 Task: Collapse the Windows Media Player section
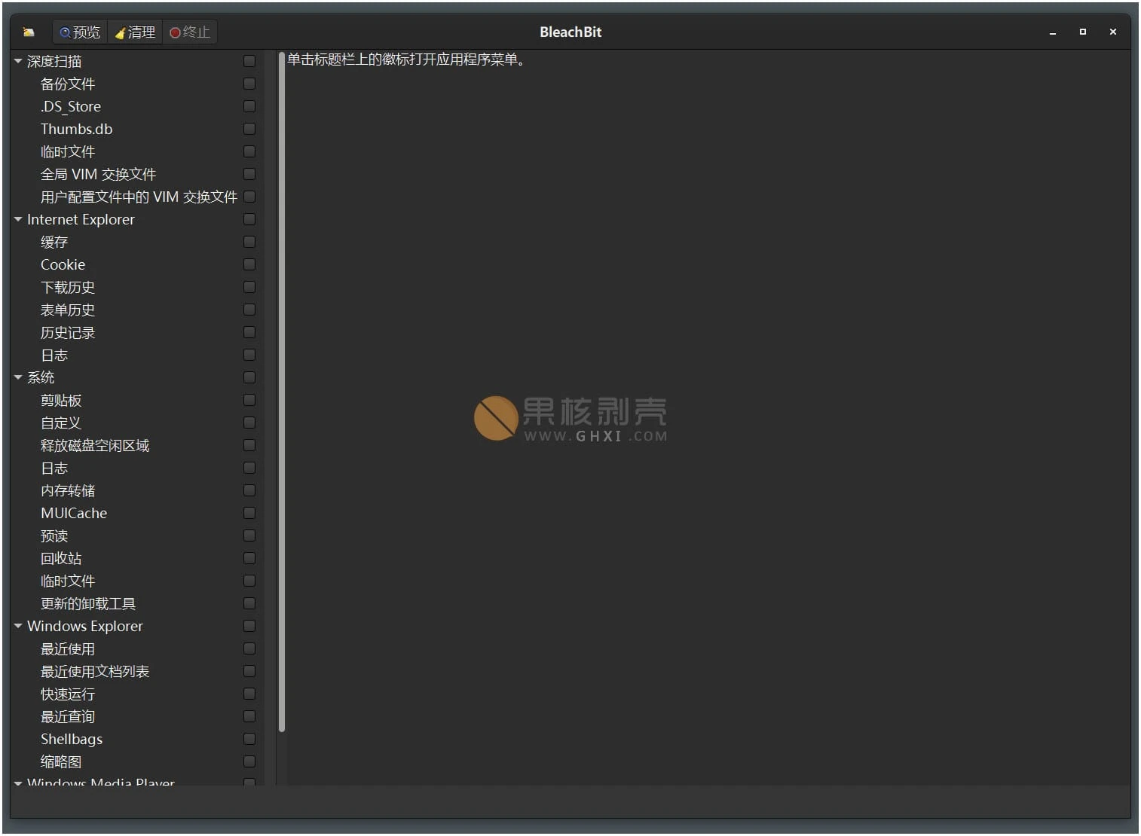17,783
